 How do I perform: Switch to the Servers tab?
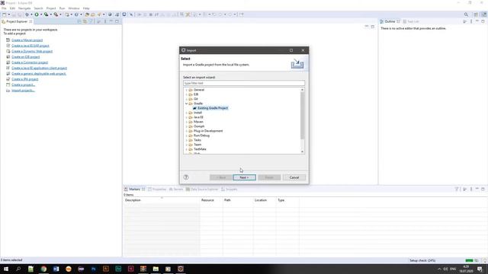pyautogui.click(x=176, y=190)
